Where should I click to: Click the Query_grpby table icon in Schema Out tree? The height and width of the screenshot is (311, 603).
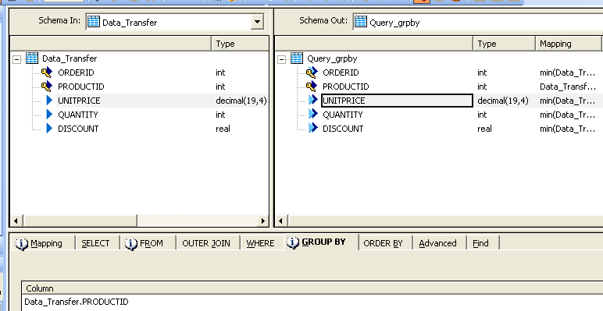(x=297, y=58)
